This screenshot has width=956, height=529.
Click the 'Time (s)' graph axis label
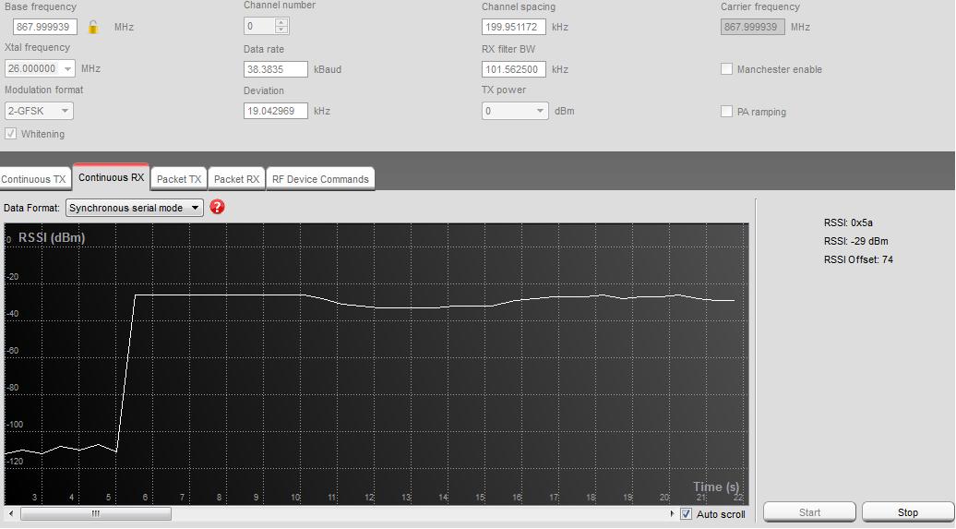click(716, 487)
